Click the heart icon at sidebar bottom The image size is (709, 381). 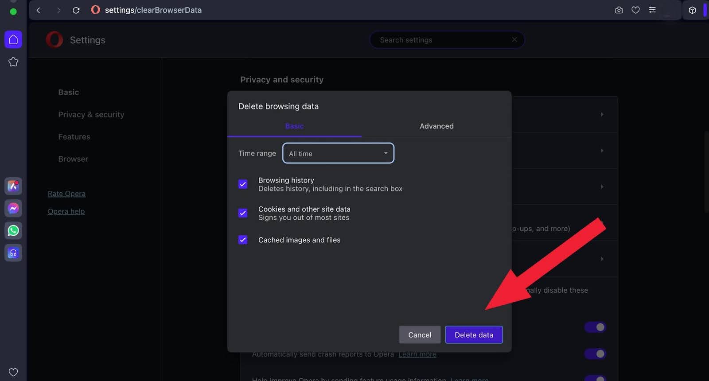(13, 372)
